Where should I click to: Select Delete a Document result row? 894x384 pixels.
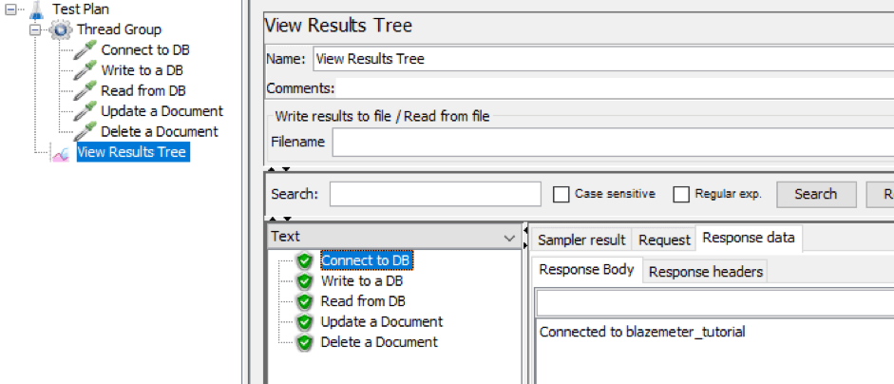click(x=379, y=342)
